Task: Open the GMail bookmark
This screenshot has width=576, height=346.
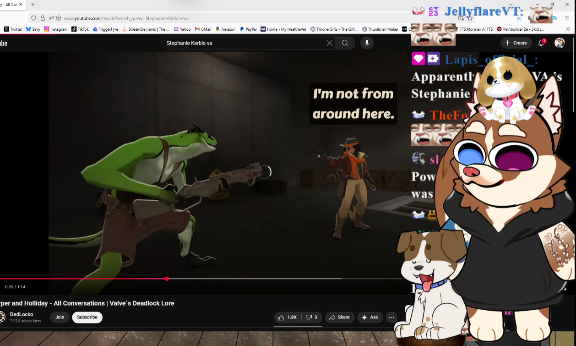Action: point(203,29)
